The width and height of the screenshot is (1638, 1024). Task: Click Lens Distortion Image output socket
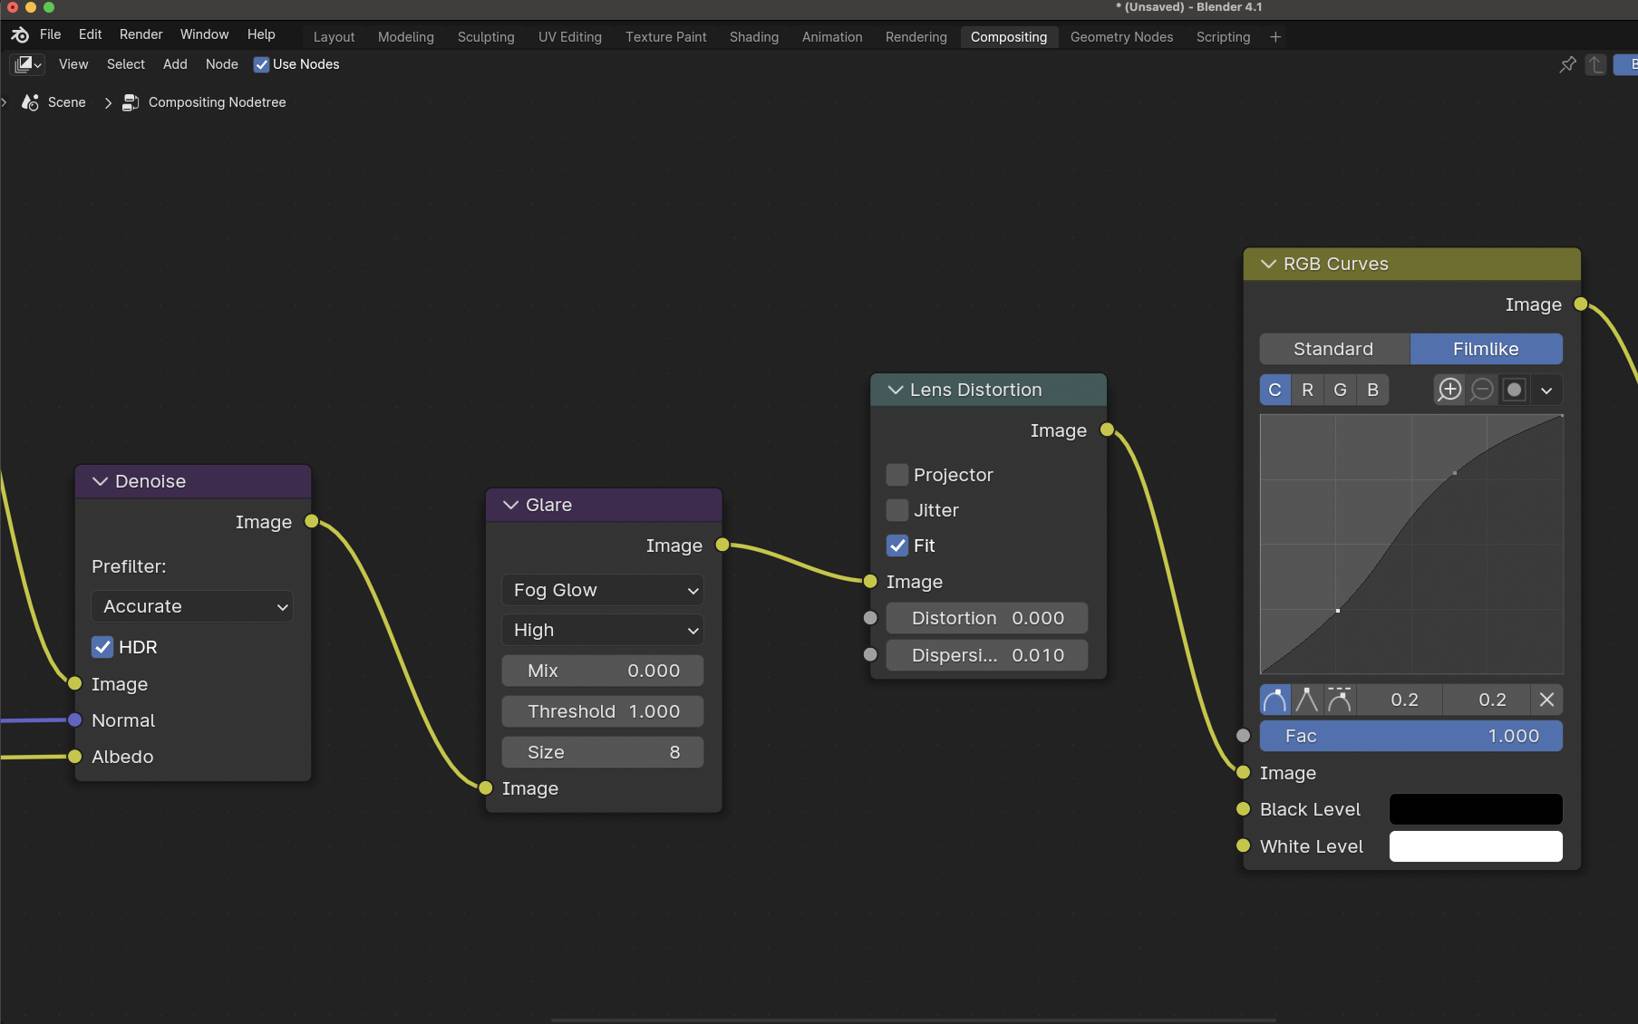[x=1107, y=430]
